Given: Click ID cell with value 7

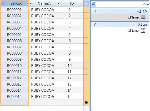Looking at the screenshot, I should [70, 47].
